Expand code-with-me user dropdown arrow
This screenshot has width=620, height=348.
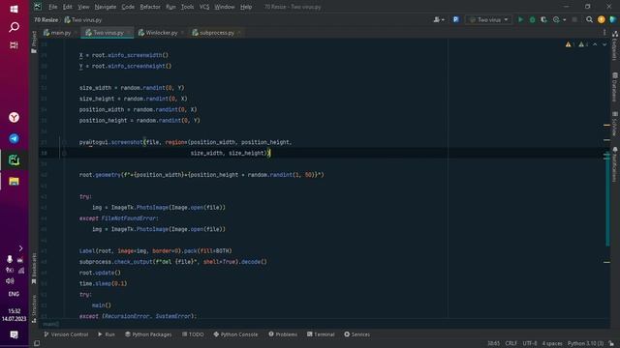(x=443, y=19)
